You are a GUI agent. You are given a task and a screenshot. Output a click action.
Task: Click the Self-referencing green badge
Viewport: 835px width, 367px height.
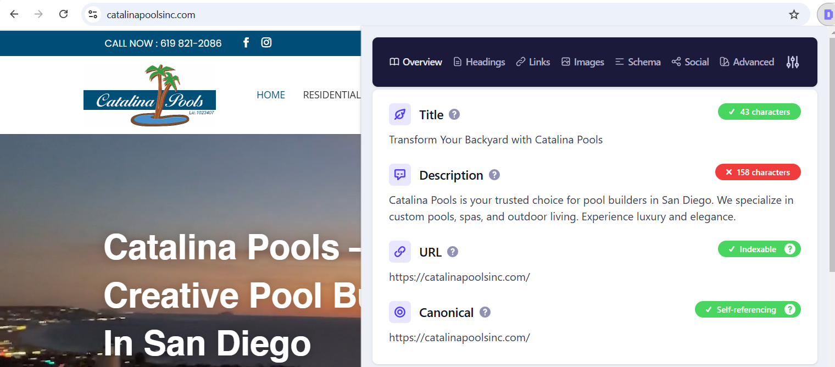coord(748,309)
